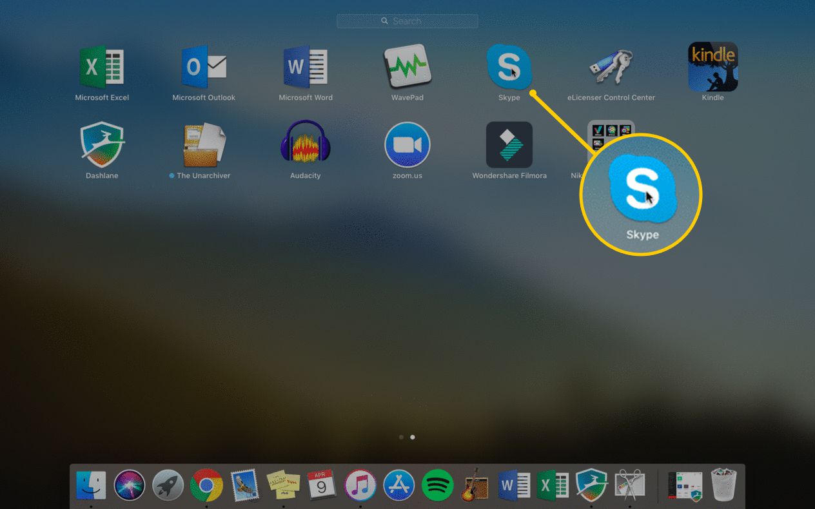The width and height of the screenshot is (815, 509).
Task: Open Wondershare Filmora
Action: [x=509, y=145]
